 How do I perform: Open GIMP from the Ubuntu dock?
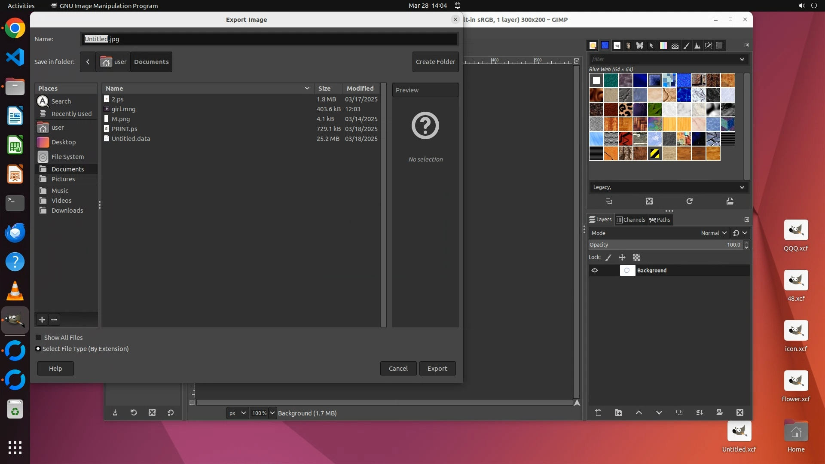15,320
